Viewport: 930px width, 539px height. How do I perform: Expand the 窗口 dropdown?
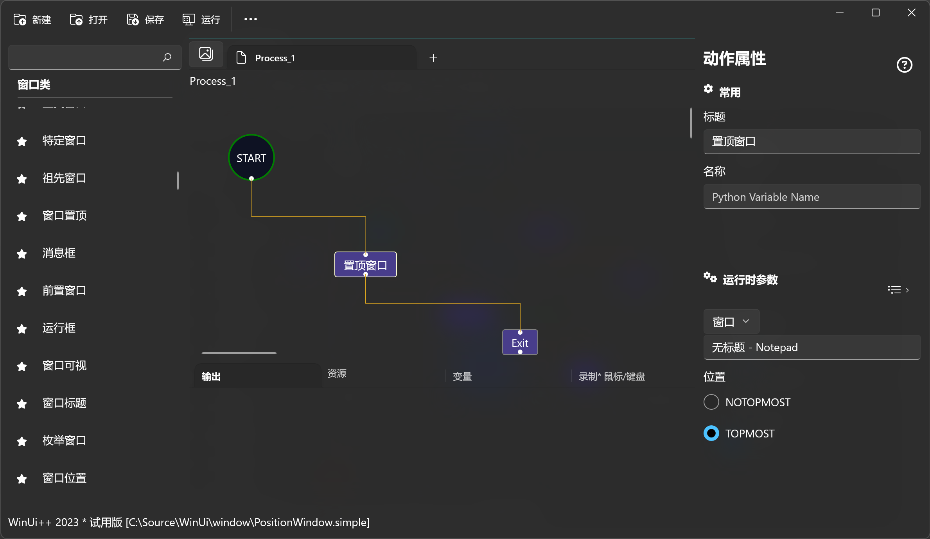click(731, 322)
